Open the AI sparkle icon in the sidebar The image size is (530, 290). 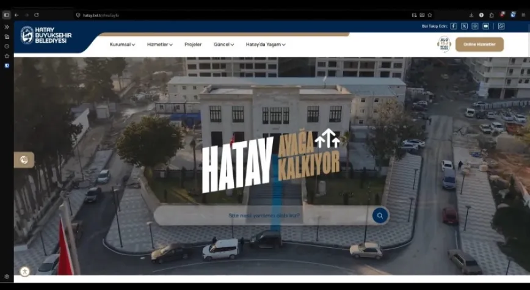click(7, 27)
